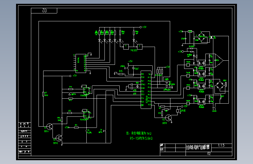Click the V2 9014 transistor symbol
Screen dimensions: 253x164
pos(59,138)
